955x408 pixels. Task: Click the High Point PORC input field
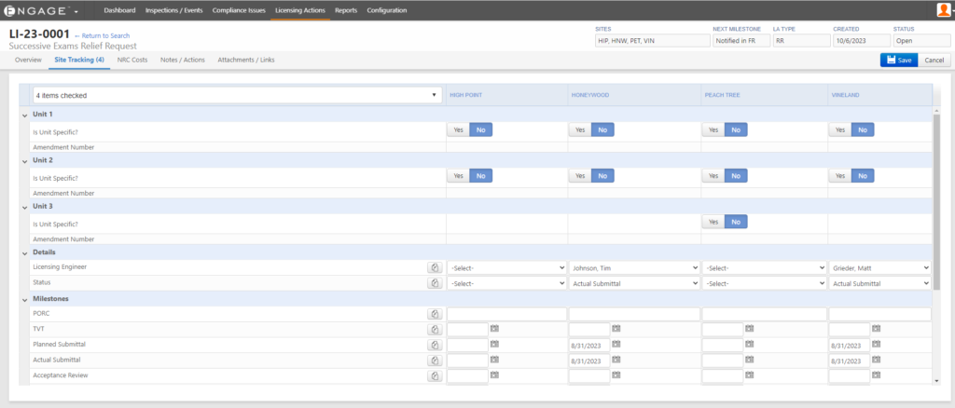505,314
